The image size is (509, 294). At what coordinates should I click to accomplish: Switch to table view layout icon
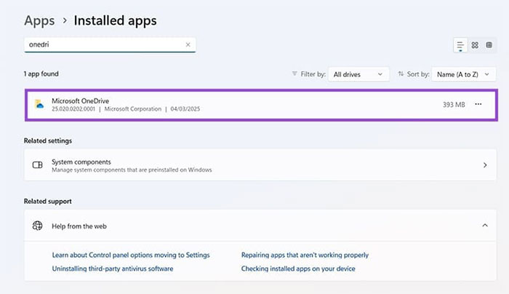click(489, 45)
